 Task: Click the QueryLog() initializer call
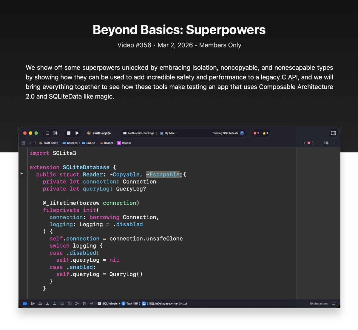click(126, 274)
